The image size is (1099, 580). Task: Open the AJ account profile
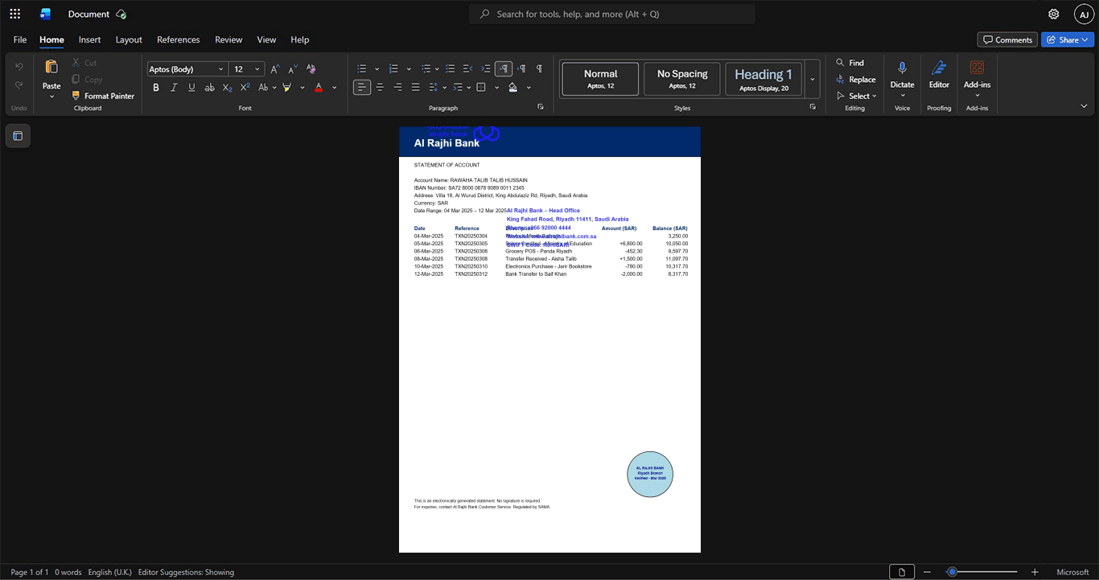(x=1084, y=14)
